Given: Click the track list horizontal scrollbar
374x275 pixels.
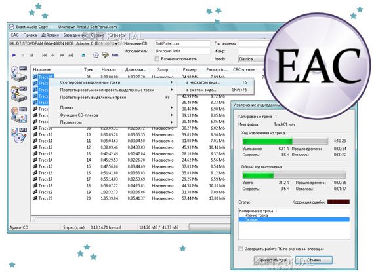Looking at the screenshot, I should pos(131,218).
